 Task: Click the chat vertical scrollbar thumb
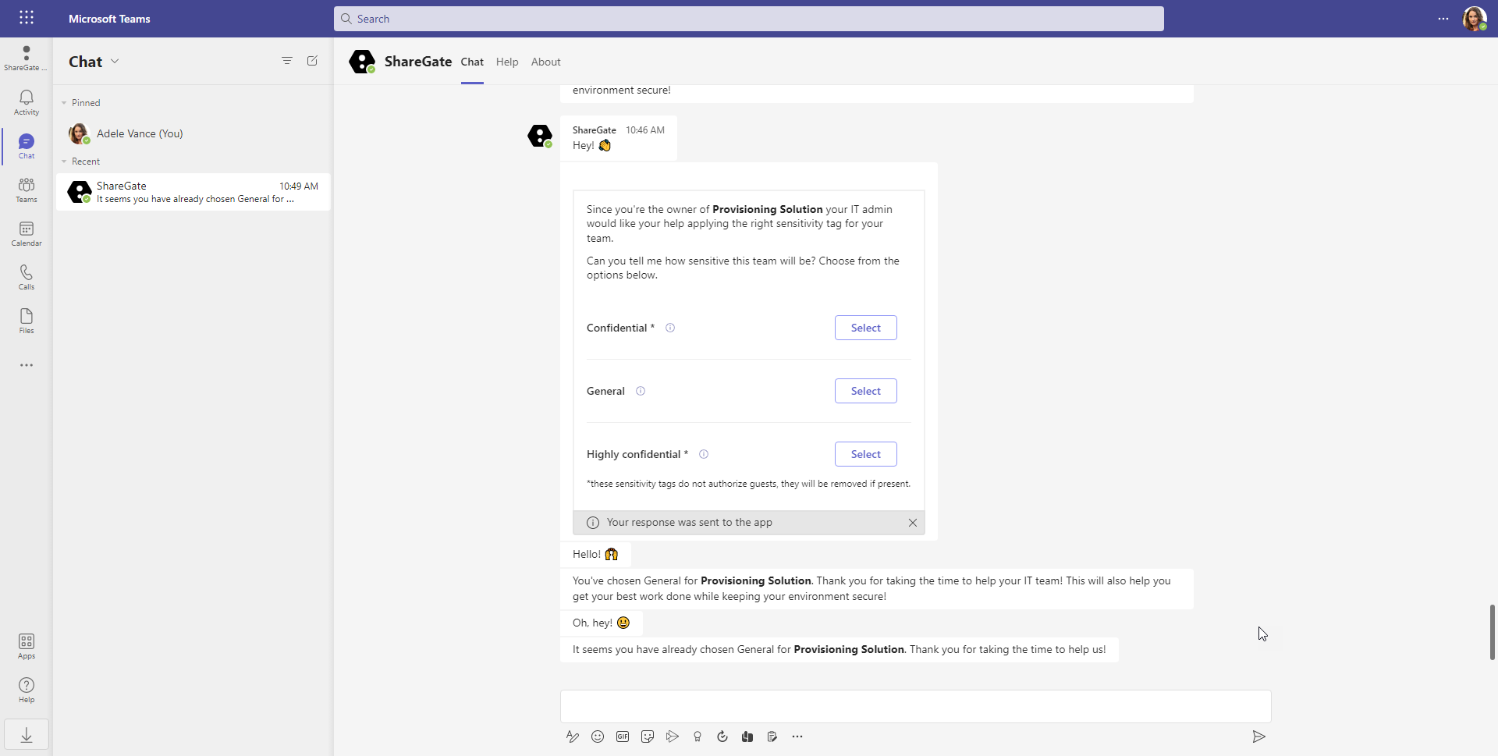(x=1493, y=632)
